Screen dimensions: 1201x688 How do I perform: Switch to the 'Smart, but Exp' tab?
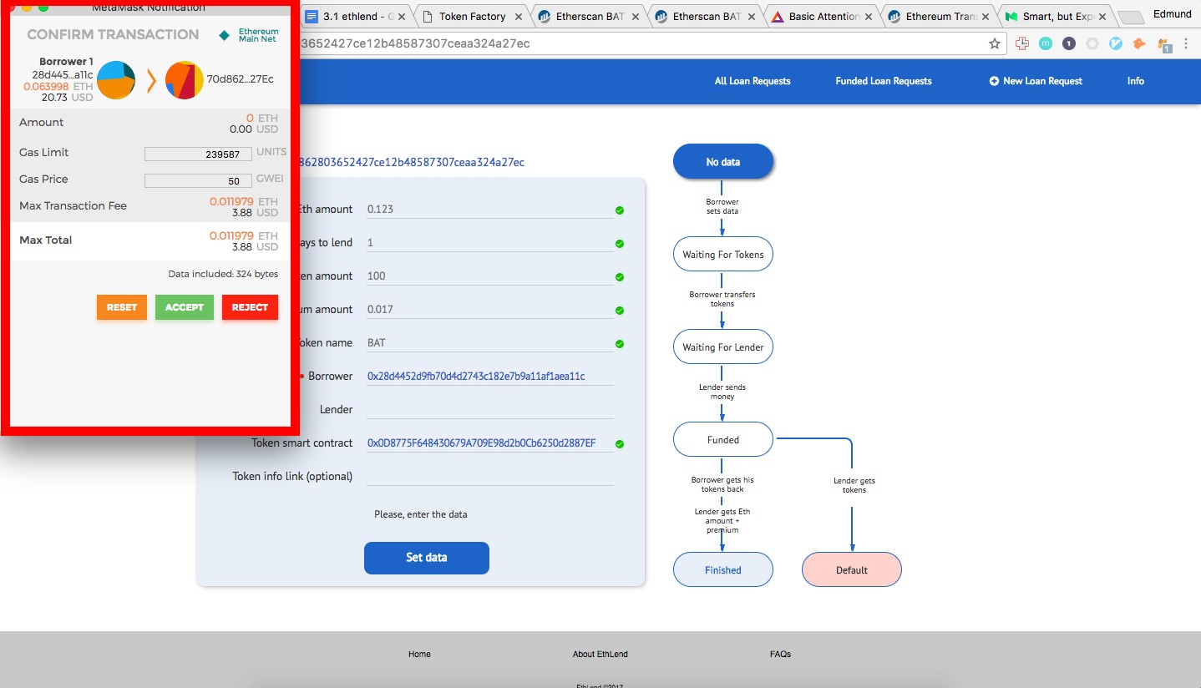coord(1057,17)
